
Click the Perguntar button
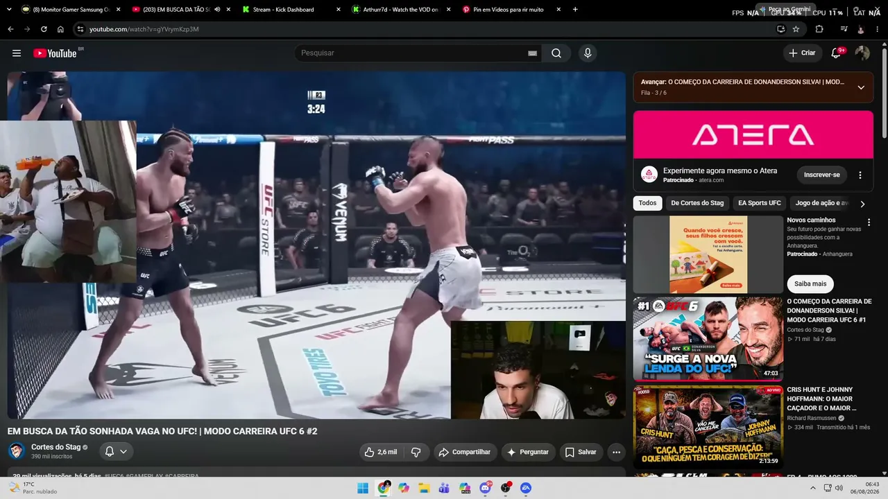click(x=528, y=452)
